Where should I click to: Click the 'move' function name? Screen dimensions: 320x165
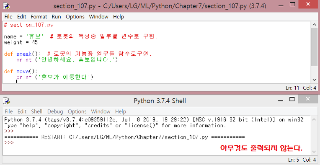click(23, 72)
